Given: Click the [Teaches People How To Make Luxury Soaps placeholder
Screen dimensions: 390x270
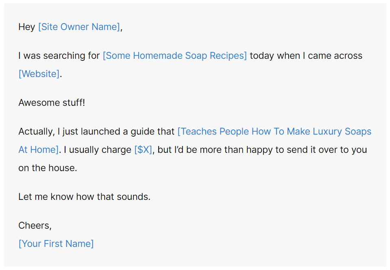Looking at the screenshot, I should pyautogui.click(x=274, y=132).
